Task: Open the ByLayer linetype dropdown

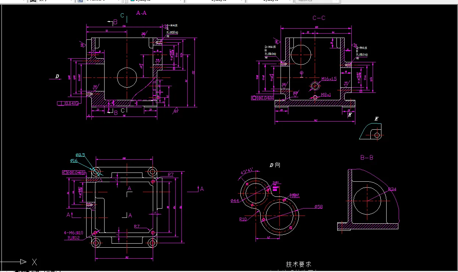Action: click(242, 1)
